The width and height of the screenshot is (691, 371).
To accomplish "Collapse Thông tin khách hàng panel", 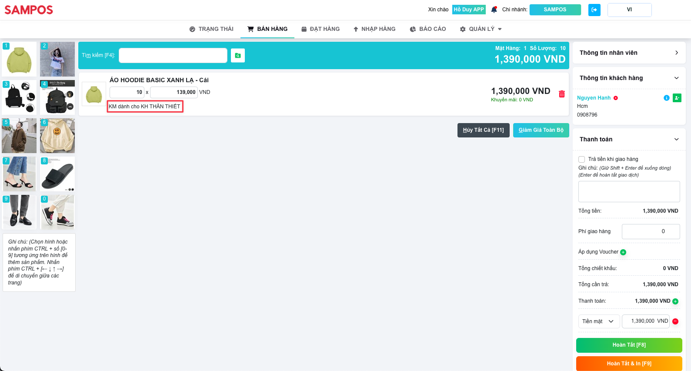I will [629, 78].
